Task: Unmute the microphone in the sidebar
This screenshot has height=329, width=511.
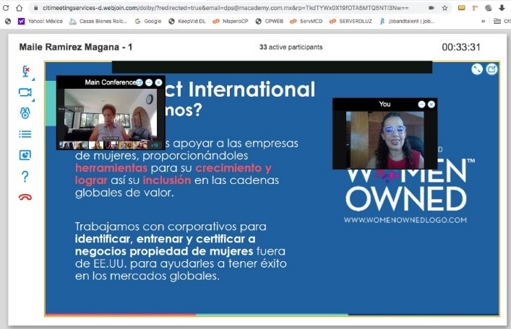Action: (25, 71)
